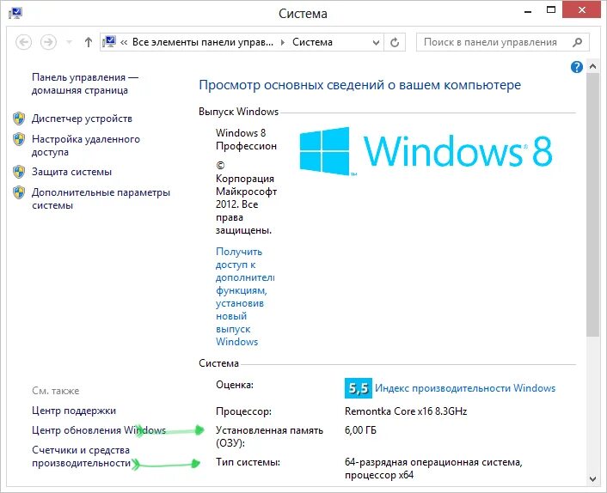Screen dimensions: 607x493
Task: Click the vertical scrollbar down arrow
Action: click(592, 478)
